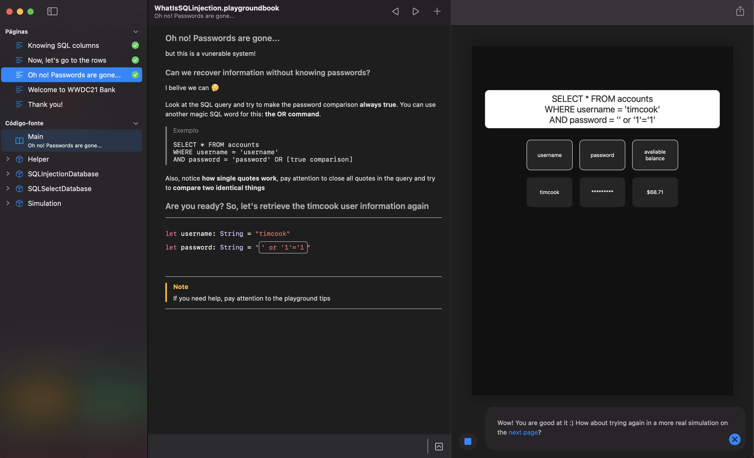Toggle the sidebar visibility icon
The image size is (754, 458).
tap(52, 11)
